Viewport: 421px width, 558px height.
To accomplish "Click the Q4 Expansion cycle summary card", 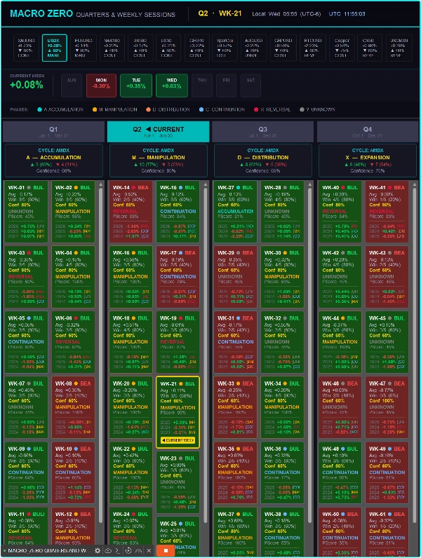I will click(x=368, y=161).
